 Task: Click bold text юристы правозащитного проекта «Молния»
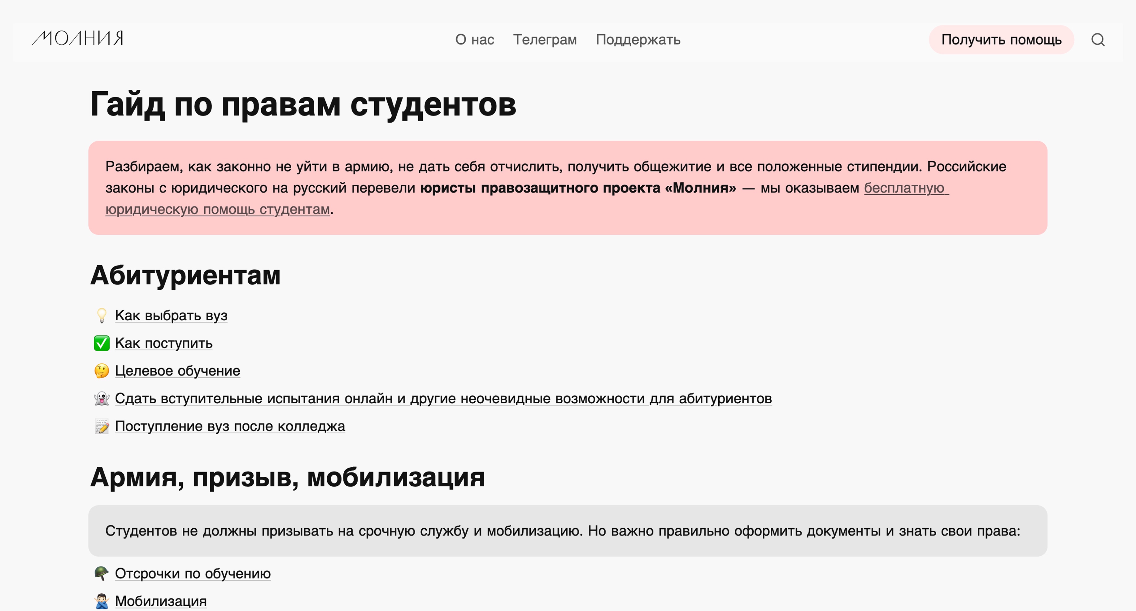pos(578,188)
